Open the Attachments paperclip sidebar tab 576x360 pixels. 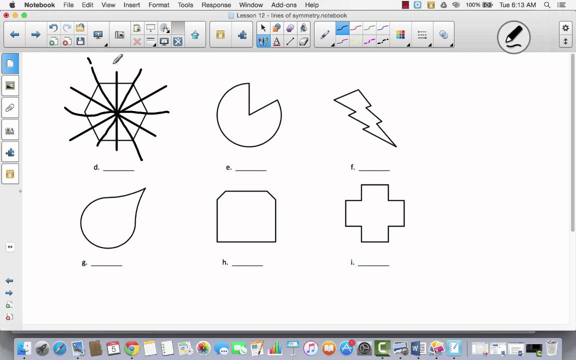[10, 107]
